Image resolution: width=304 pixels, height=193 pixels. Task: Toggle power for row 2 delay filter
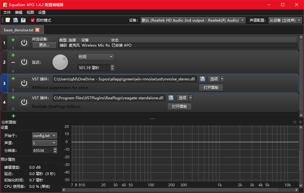click(x=24, y=62)
